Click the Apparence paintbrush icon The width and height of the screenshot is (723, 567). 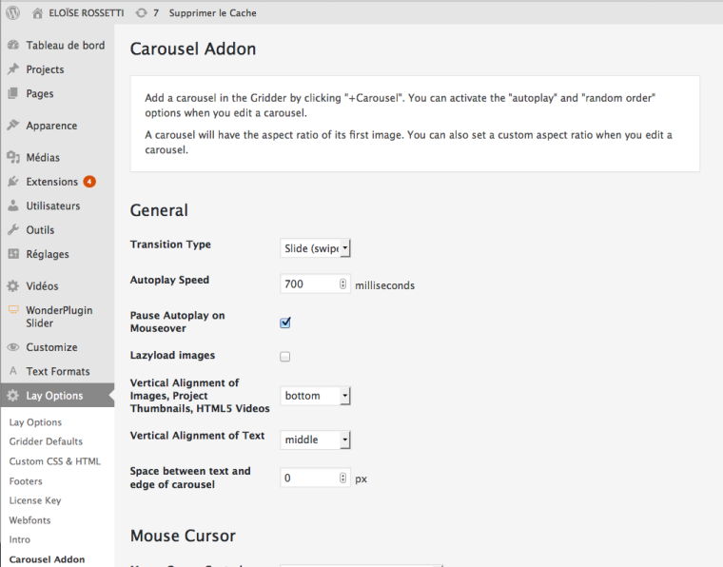[x=13, y=126]
